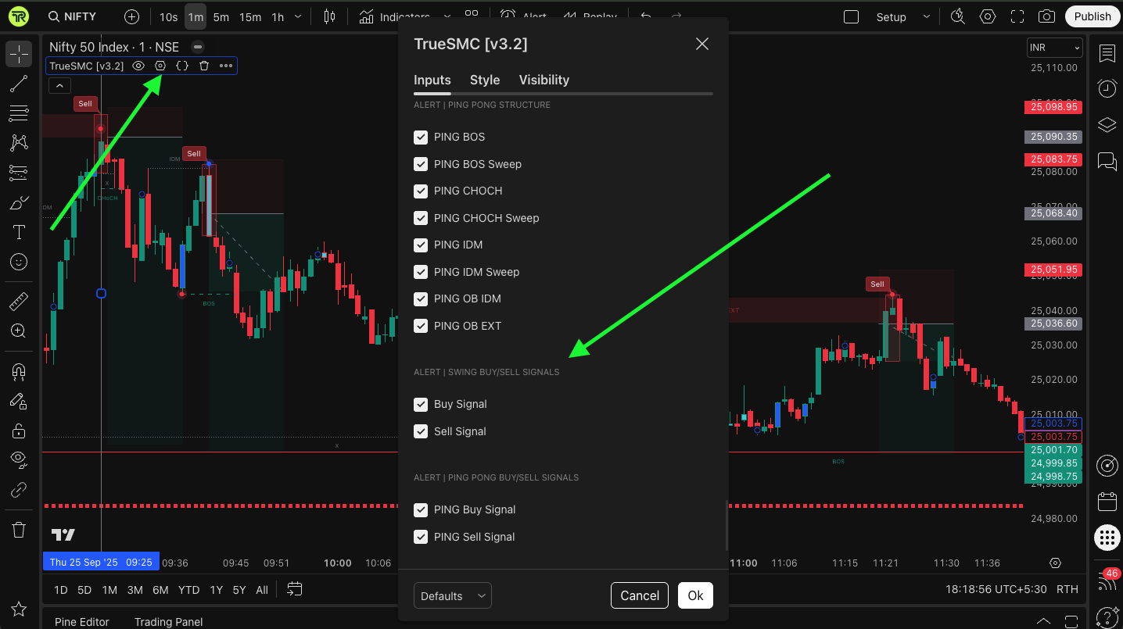This screenshot has height=629, width=1123.
Task: Open the INR currency dropdown
Action: click(1054, 48)
